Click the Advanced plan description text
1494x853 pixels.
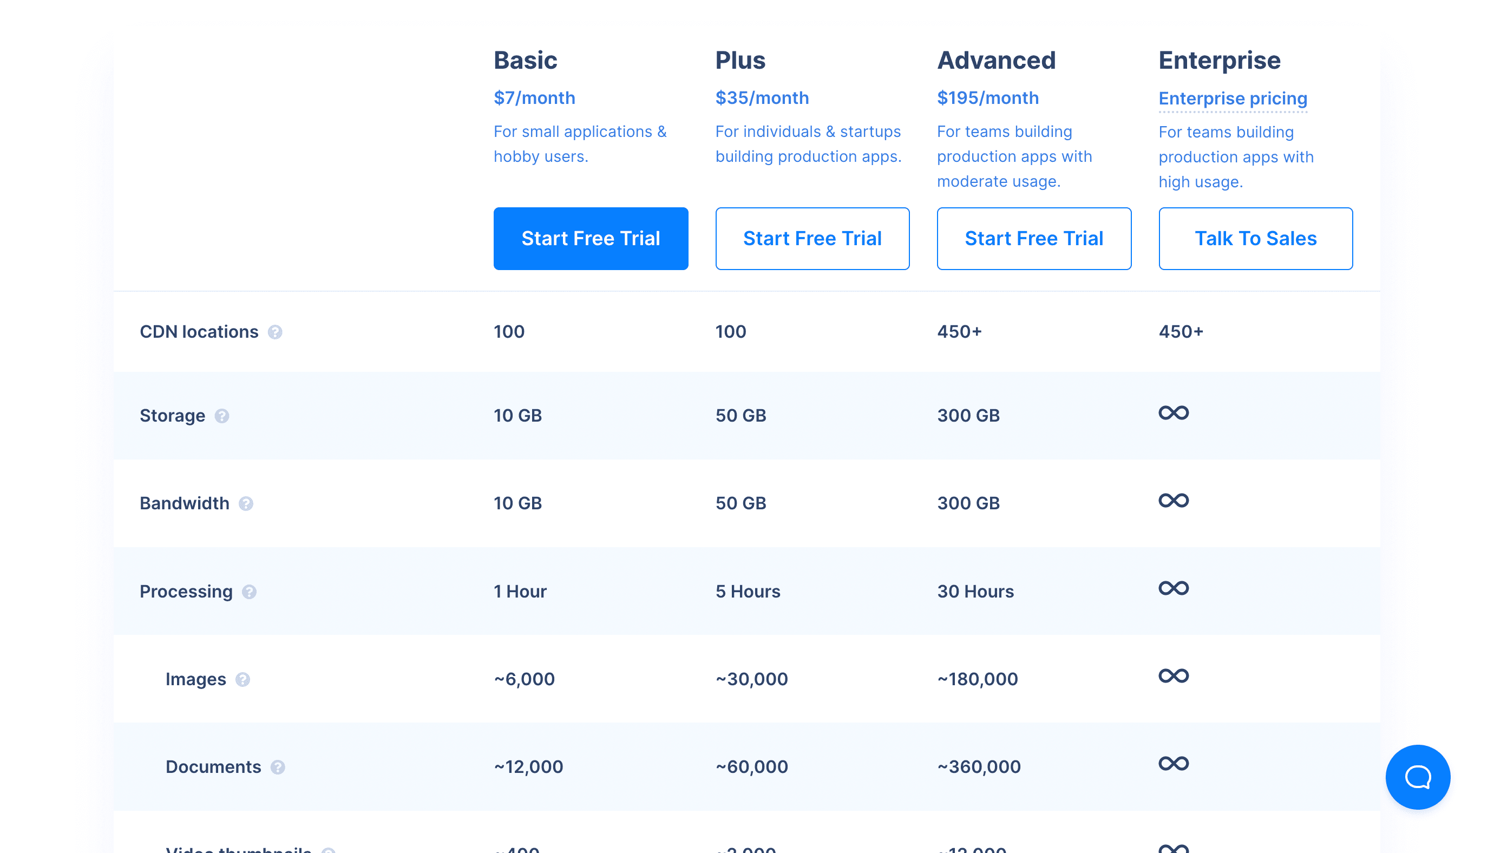[x=1015, y=156]
